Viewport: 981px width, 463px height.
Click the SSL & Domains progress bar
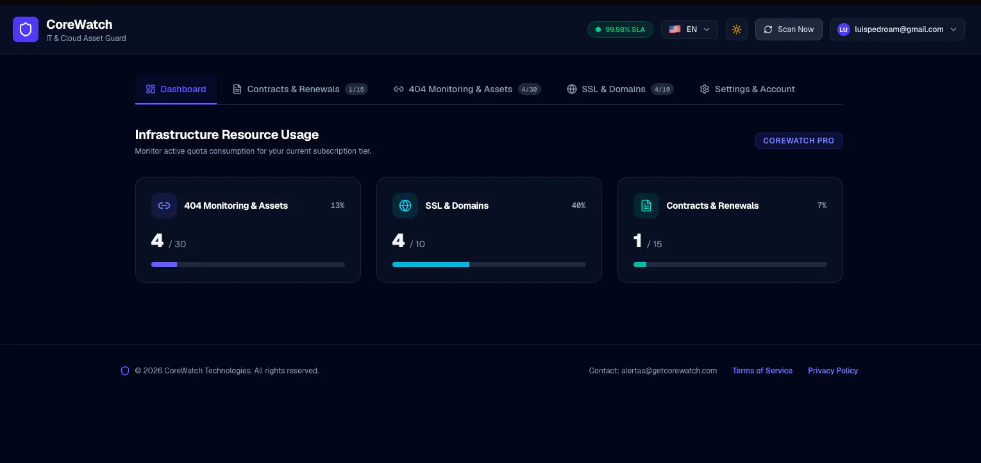coord(489,264)
